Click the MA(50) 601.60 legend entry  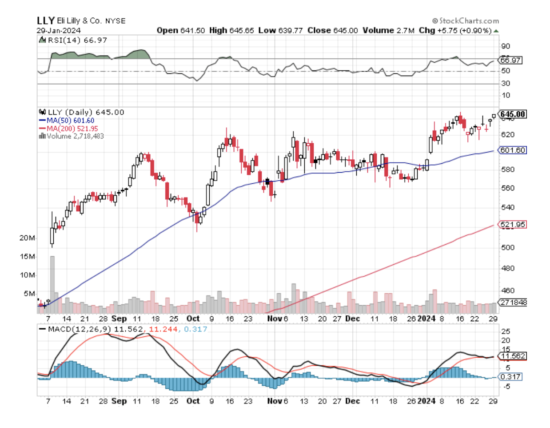pyautogui.click(x=71, y=121)
